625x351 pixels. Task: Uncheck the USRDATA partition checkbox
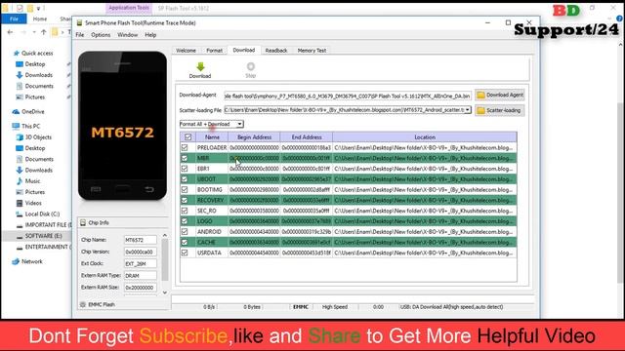point(185,253)
